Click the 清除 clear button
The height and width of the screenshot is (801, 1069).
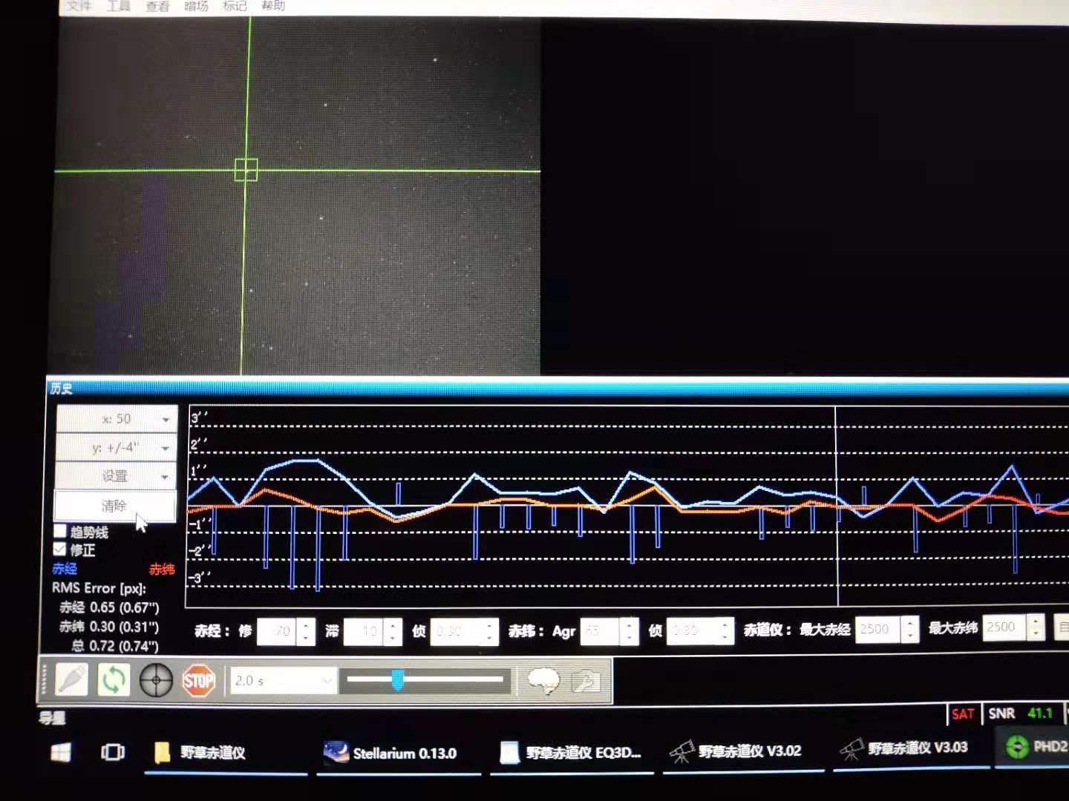(115, 506)
